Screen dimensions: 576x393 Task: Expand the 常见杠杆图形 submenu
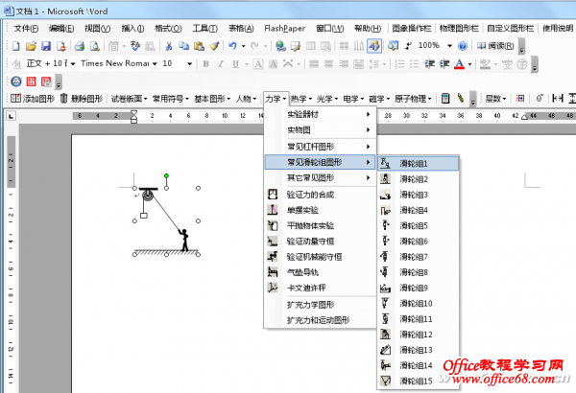coord(321,147)
